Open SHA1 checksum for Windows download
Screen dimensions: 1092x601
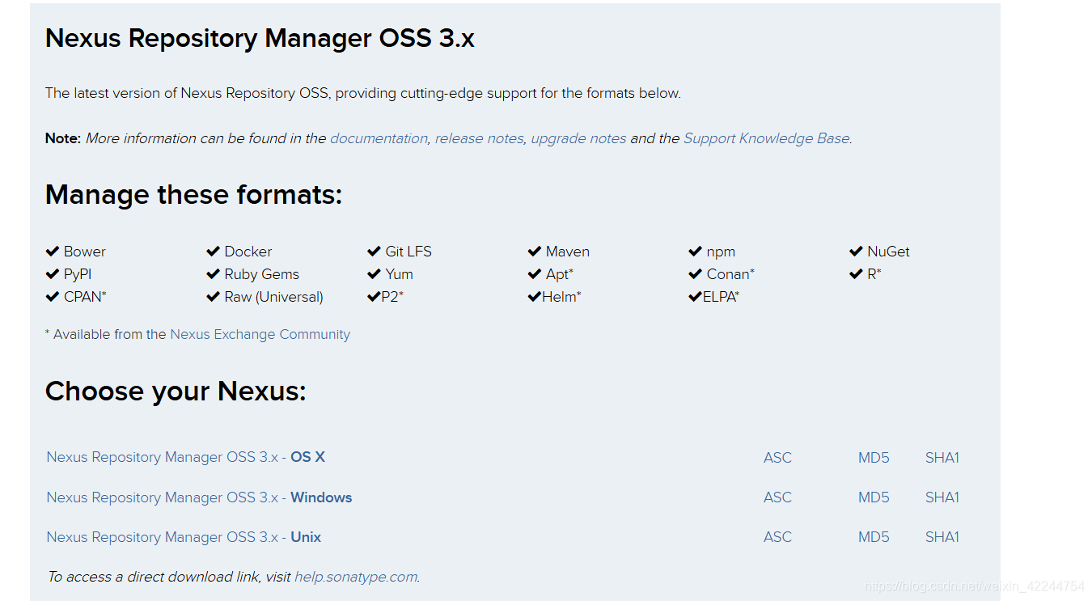tap(942, 497)
